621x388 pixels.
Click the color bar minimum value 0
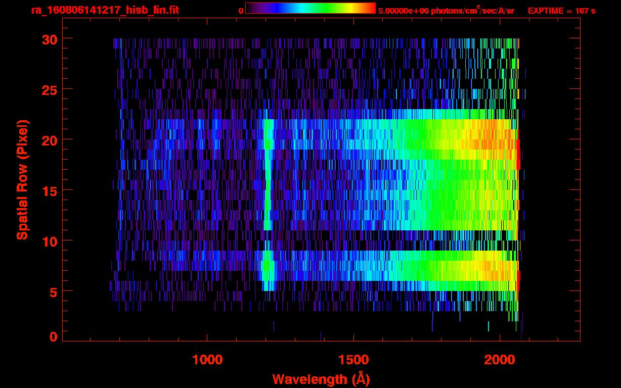241,11
